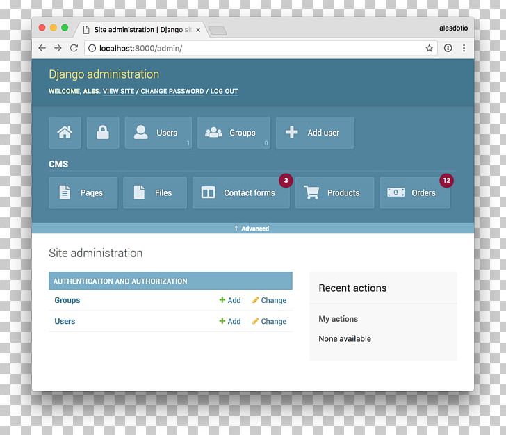Close the Site administration tab
This screenshot has height=435, width=506.
click(x=198, y=30)
